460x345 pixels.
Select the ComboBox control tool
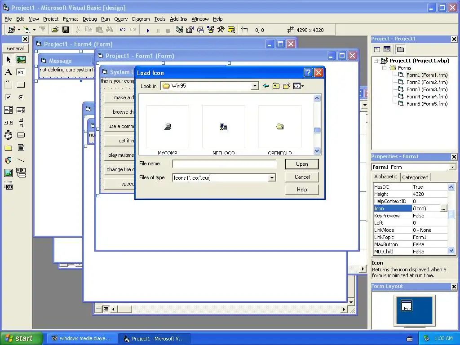[9, 110]
